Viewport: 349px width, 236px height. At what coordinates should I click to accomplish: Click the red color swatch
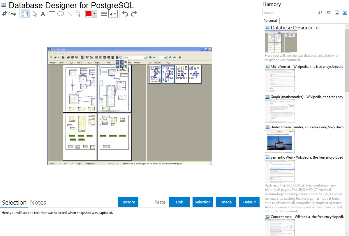pos(89,14)
